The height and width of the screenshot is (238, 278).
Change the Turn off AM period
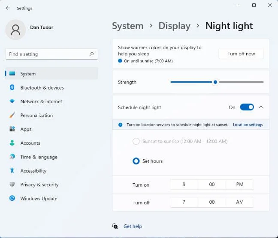tap(240, 202)
